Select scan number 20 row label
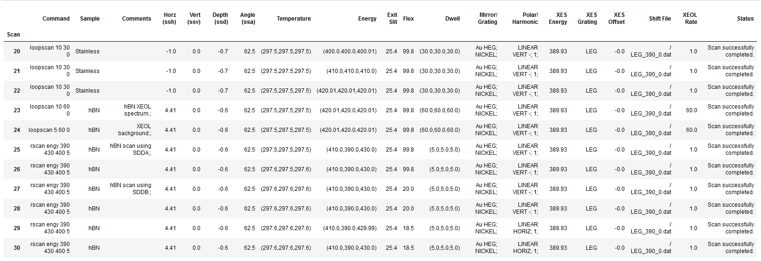The width and height of the screenshot is (761, 261). pyautogui.click(x=17, y=51)
